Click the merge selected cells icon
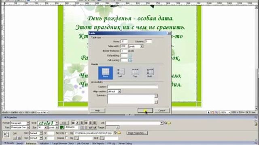The image size is (259, 145). pyautogui.click(x=15, y=138)
